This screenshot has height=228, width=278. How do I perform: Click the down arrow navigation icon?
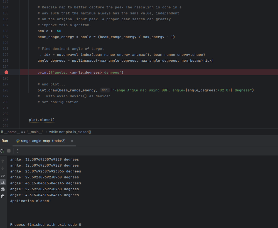coord(3,168)
